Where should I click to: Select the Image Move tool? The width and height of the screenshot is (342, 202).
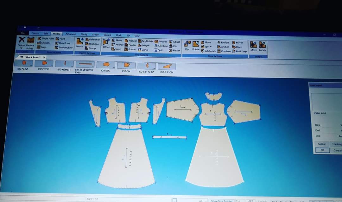pos(254,46)
